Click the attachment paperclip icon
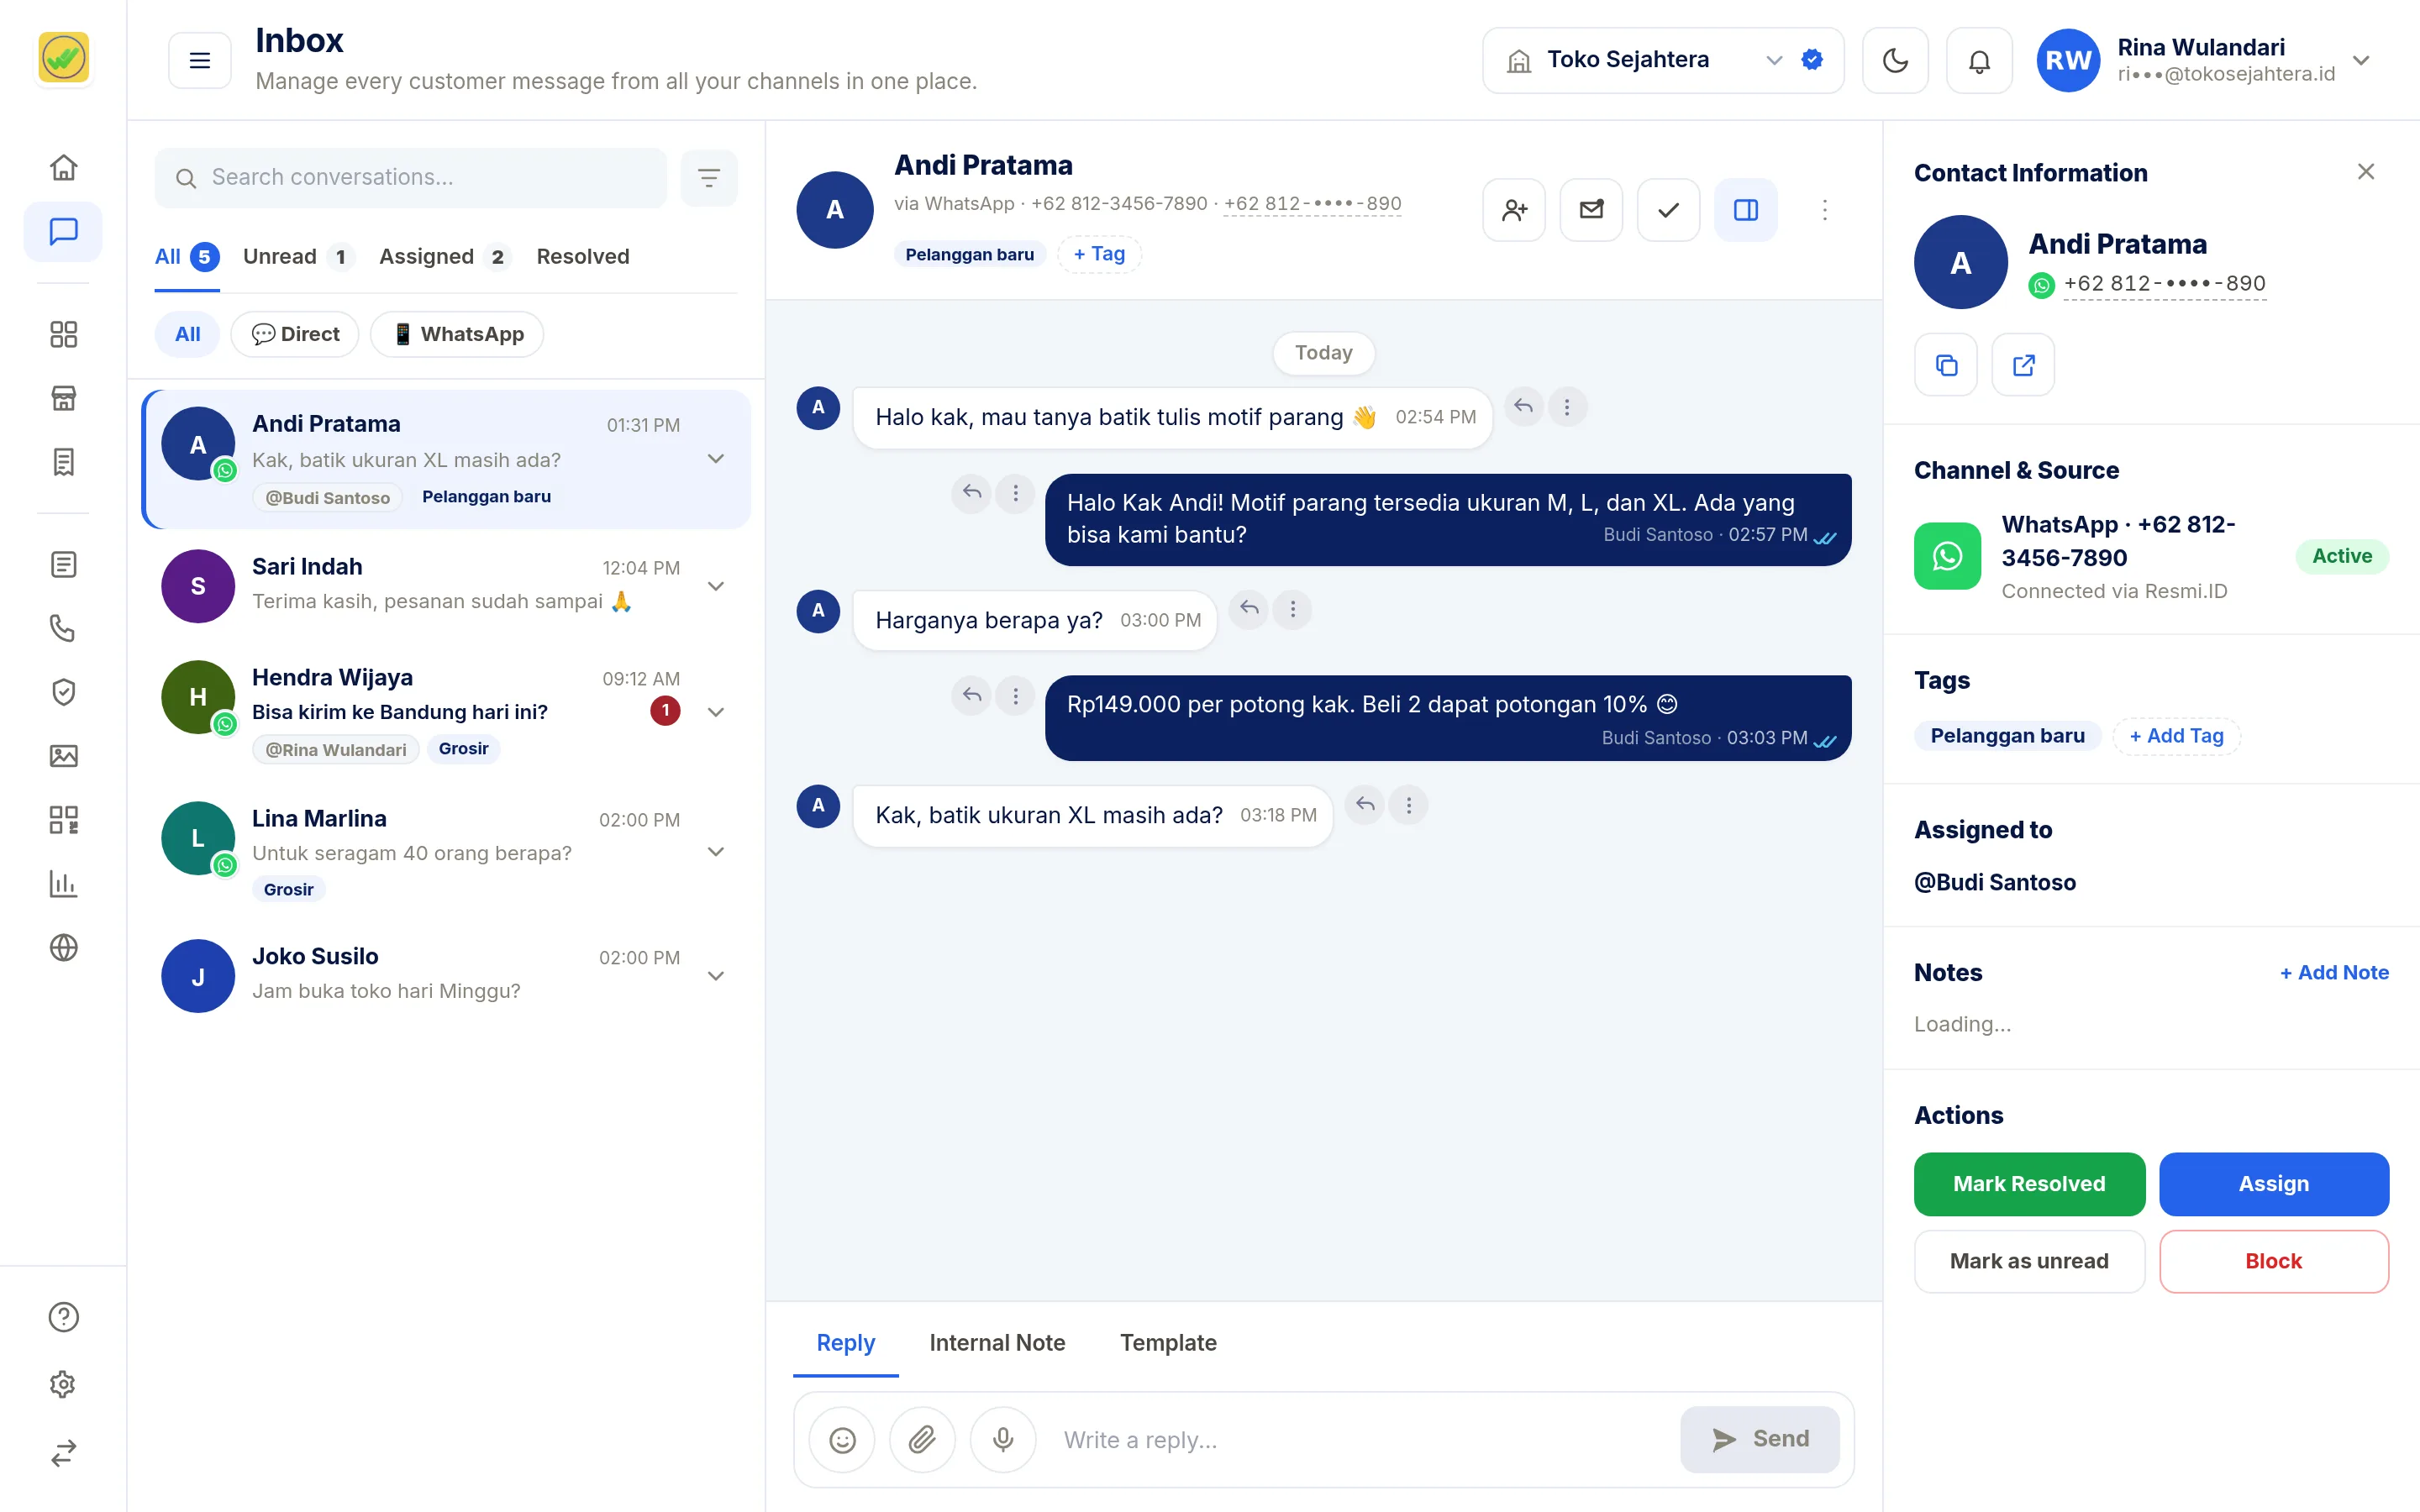This screenshot has height=1512, width=2420. click(x=922, y=1440)
